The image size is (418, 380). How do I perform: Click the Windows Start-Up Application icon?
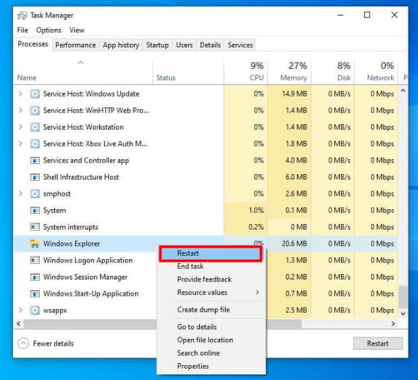[x=35, y=294]
